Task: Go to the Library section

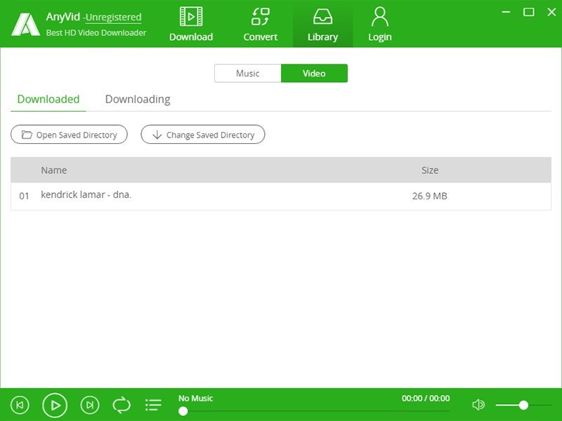Action: pyautogui.click(x=322, y=24)
